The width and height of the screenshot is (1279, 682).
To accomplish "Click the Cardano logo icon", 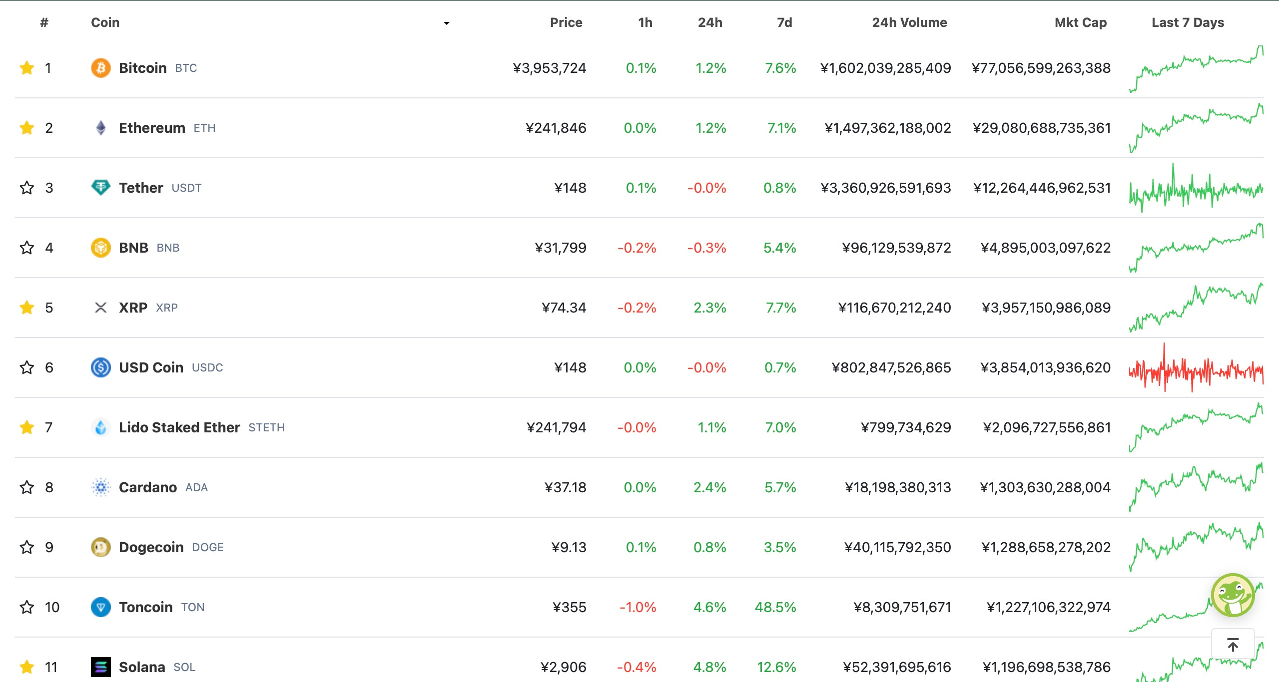I will click(x=101, y=487).
